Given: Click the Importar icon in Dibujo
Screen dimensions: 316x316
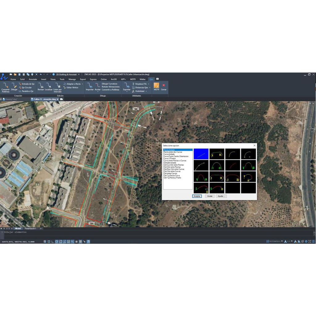Looking at the screenshot, I should 89,85.
